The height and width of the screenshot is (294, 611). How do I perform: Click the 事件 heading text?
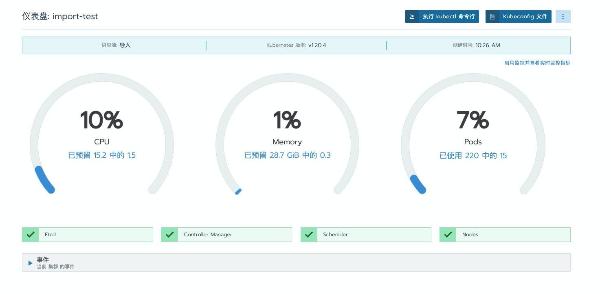tap(43, 260)
